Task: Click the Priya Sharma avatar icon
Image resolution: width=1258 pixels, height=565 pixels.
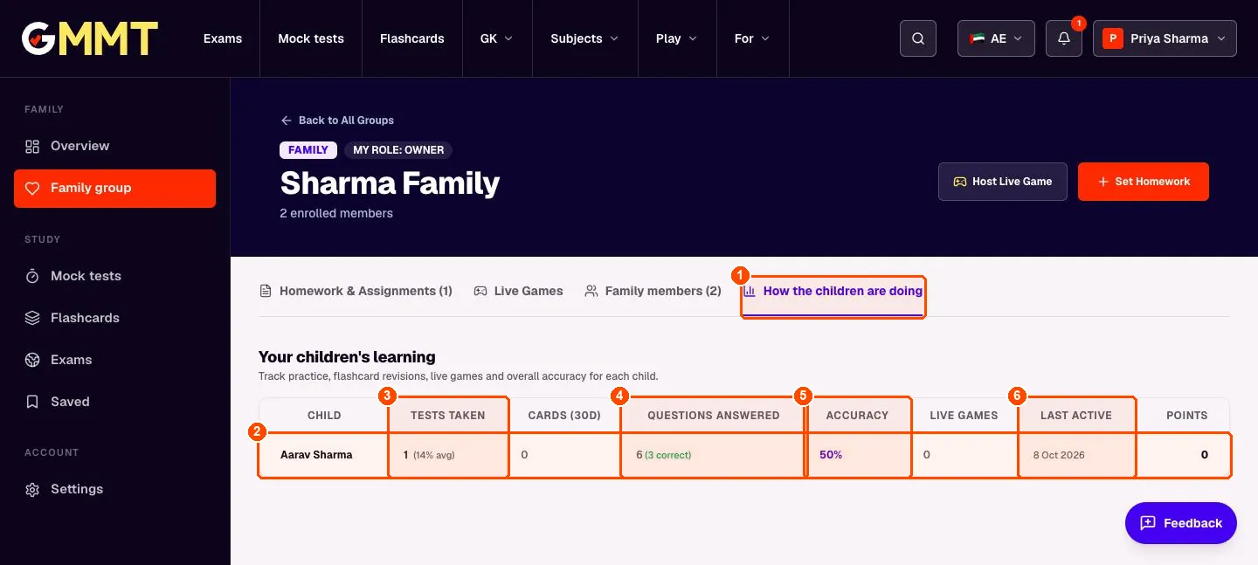Action: 1112,38
